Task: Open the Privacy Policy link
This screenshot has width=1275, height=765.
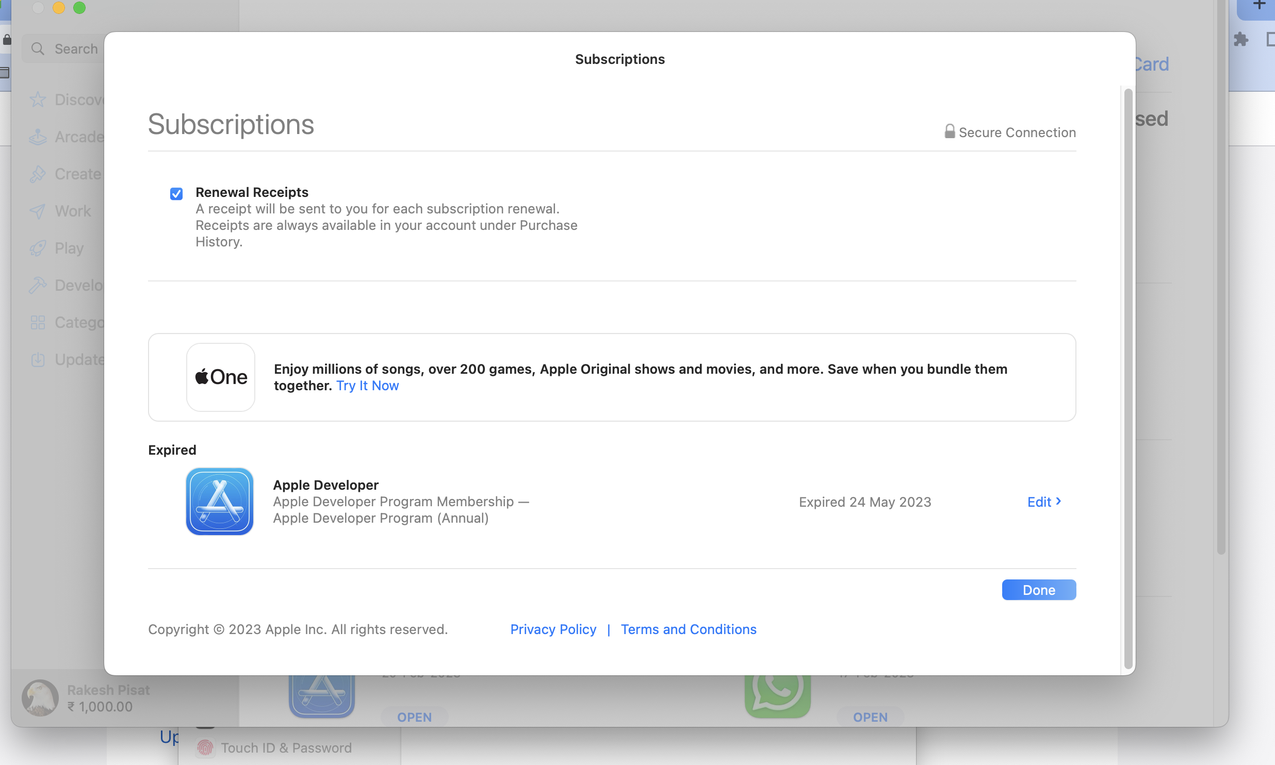Action: tap(553, 629)
